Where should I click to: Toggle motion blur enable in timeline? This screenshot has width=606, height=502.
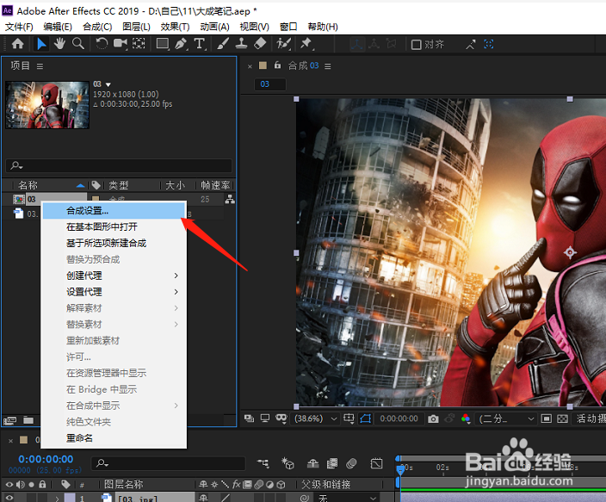pos(351,463)
